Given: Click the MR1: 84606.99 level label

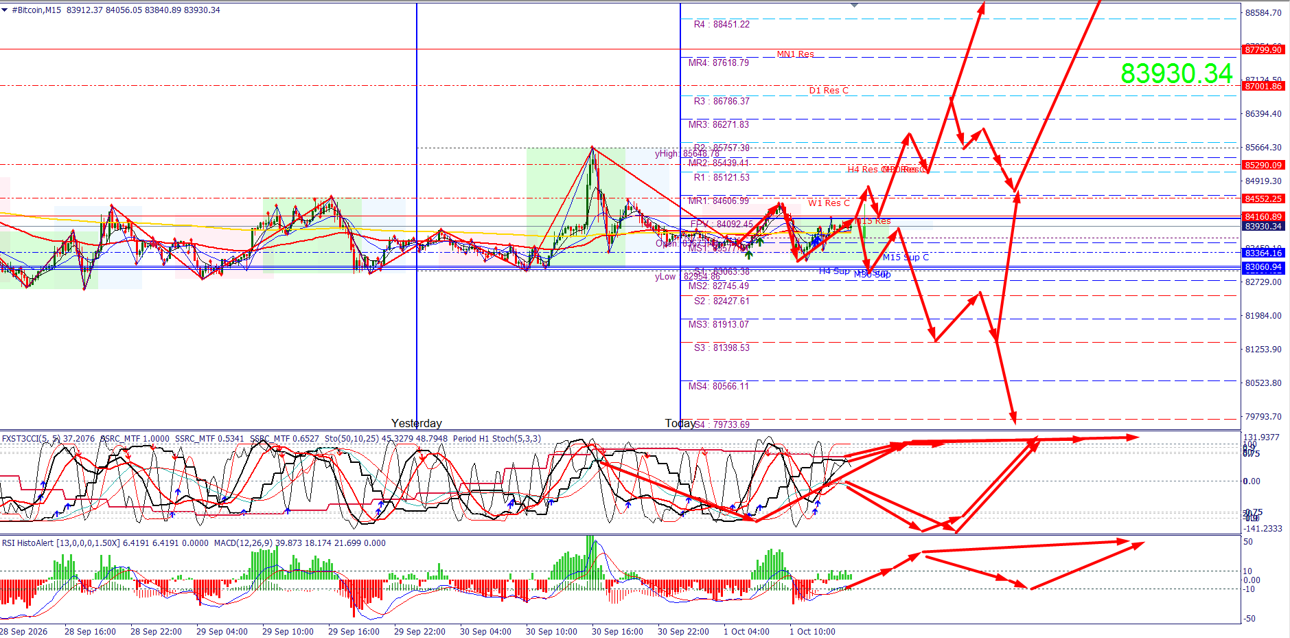Looking at the screenshot, I should tap(719, 201).
